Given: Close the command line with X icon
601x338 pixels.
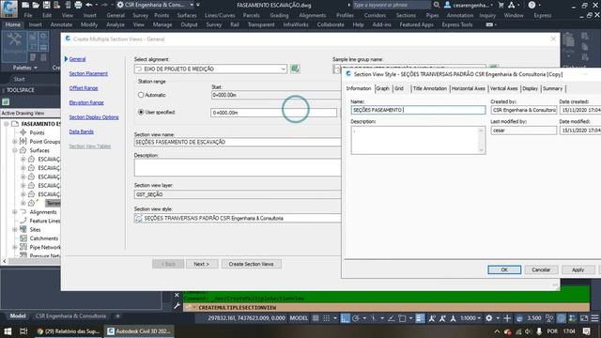Looking at the screenshot, I should point(177,295).
